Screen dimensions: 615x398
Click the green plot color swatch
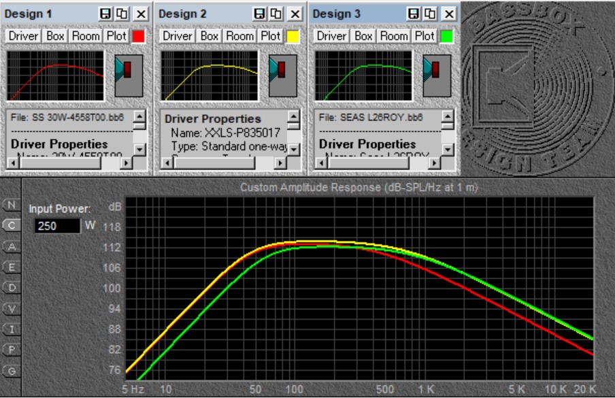(447, 37)
